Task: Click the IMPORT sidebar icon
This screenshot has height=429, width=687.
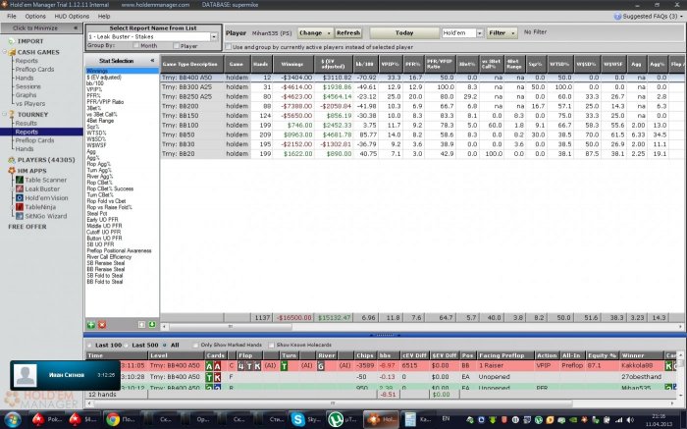Action: (12, 41)
